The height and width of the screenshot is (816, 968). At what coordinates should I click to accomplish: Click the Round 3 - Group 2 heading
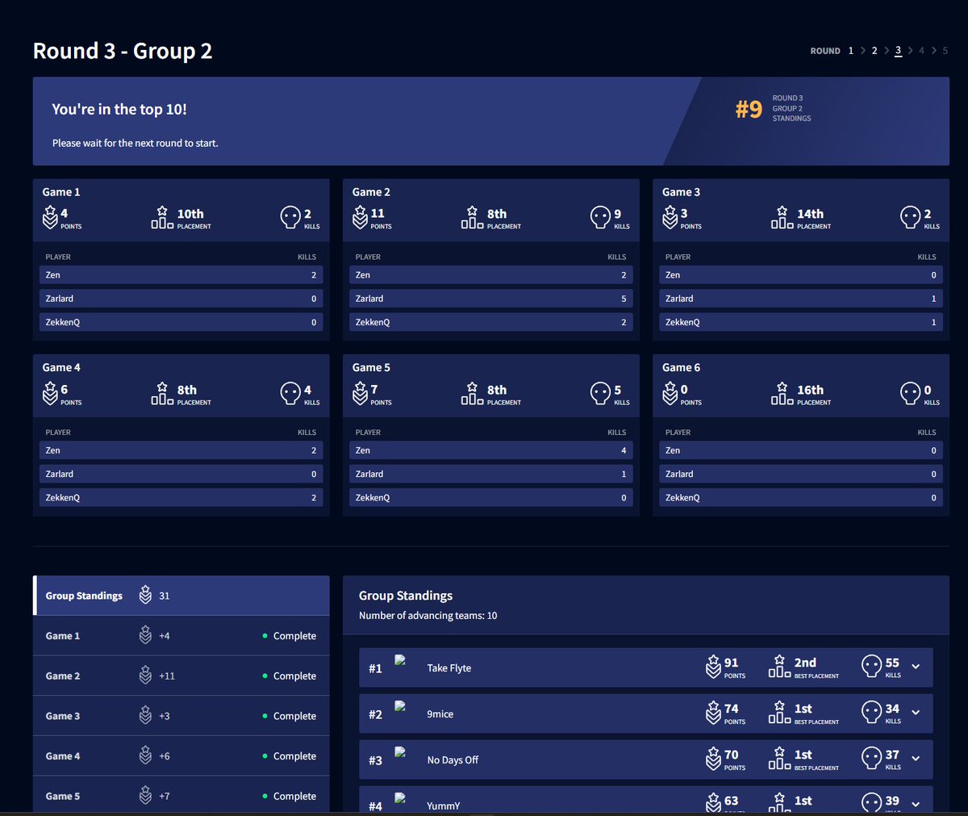pos(123,51)
